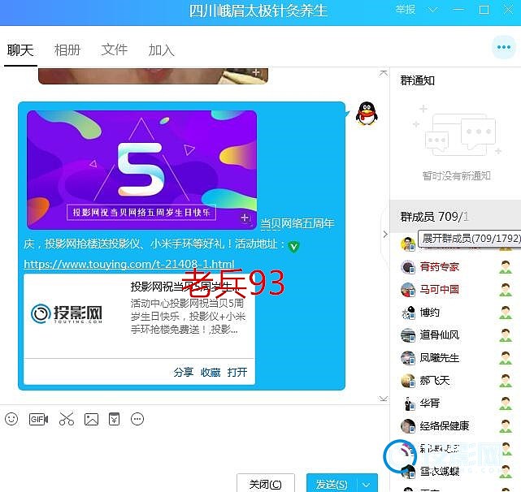This screenshot has height=492, width=521.
Task: Click the penguin avatar of the sender
Action: click(367, 114)
